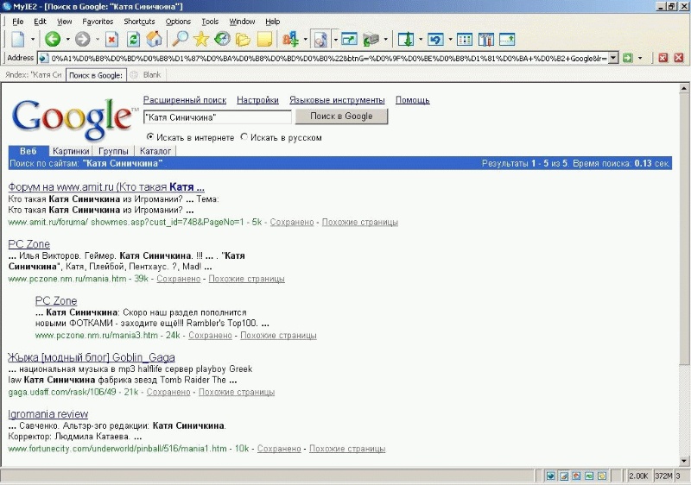The image size is (691, 485).
Task: Expand the Address bar URL dropdown
Action: [x=613, y=58]
